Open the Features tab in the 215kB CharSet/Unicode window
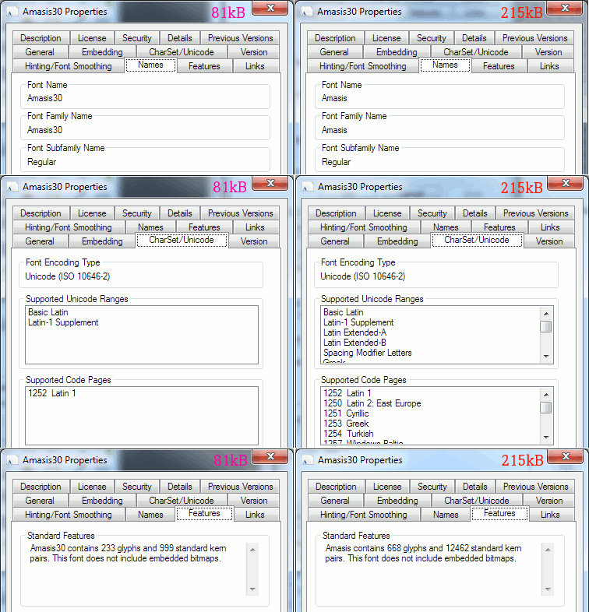The width and height of the screenshot is (589, 612). click(x=499, y=227)
